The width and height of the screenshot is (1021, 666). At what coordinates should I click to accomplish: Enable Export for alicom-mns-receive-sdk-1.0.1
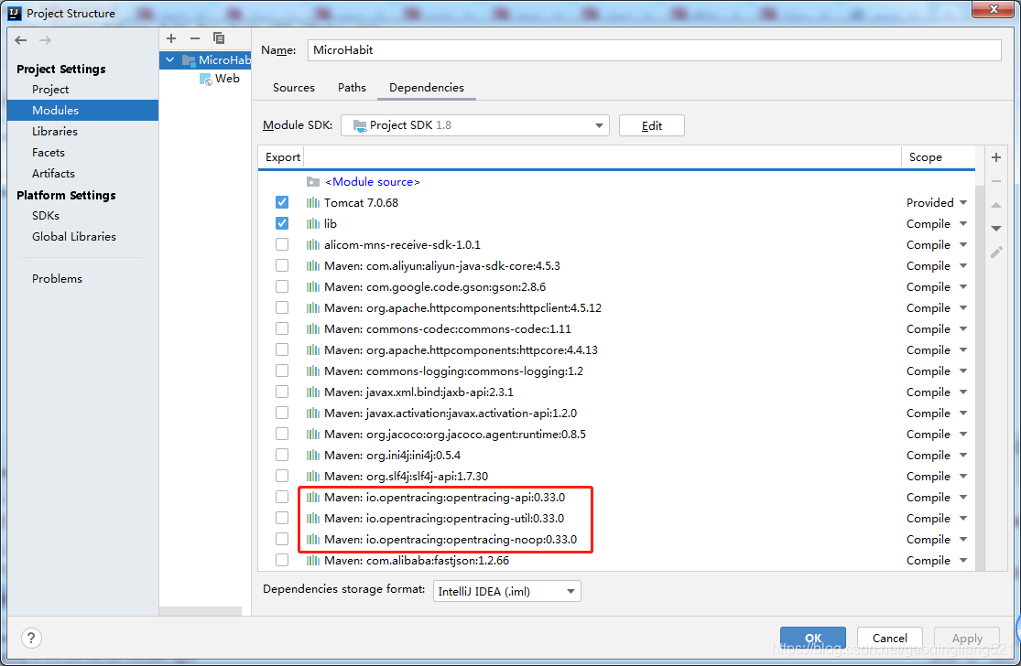(x=281, y=244)
